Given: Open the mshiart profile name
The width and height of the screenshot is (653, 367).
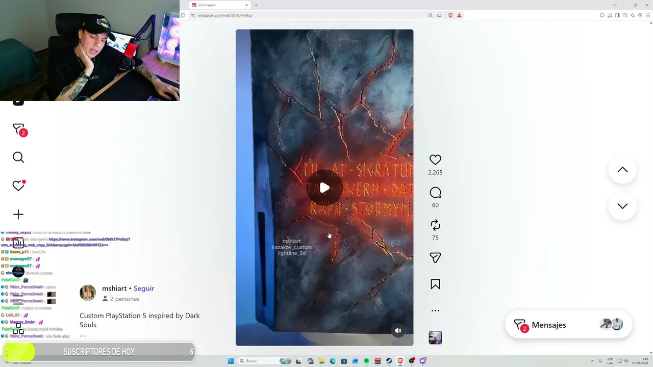Looking at the screenshot, I should coord(114,289).
